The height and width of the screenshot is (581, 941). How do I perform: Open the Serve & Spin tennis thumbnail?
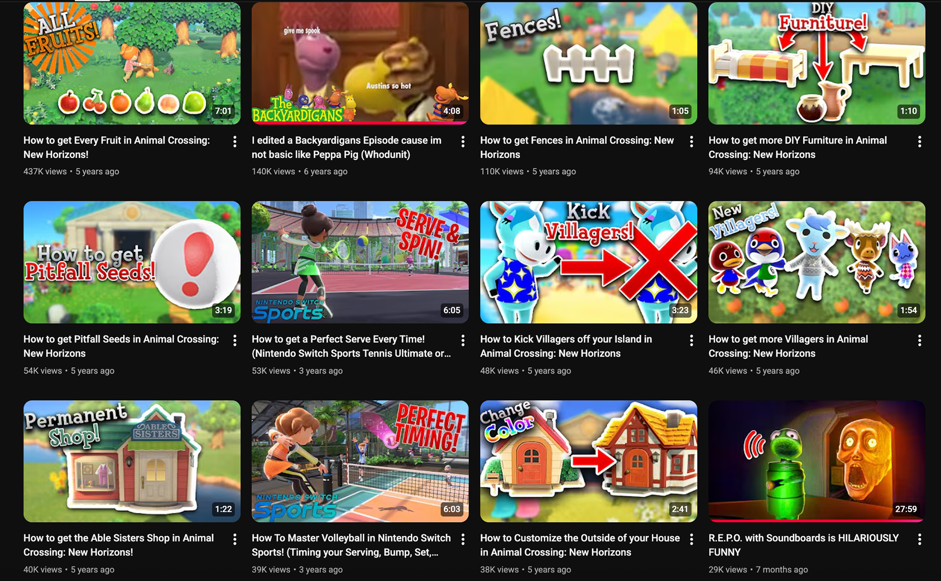360,262
